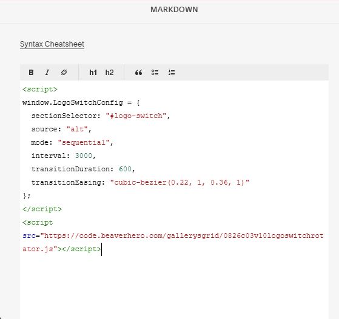This screenshot has height=319, width=339.
Task: Create a numbered list from the toolbar
Action: click(x=172, y=73)
